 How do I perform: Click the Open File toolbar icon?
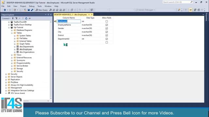click(25, 10)
